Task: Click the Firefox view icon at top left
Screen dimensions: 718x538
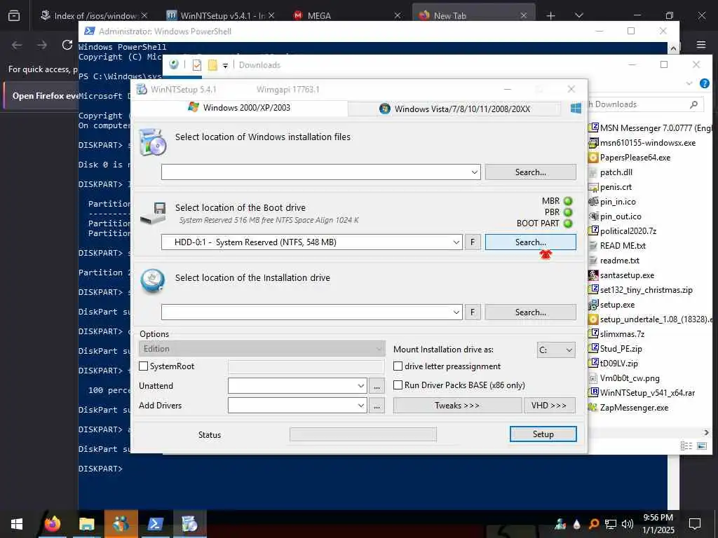Action: (14, 15)
